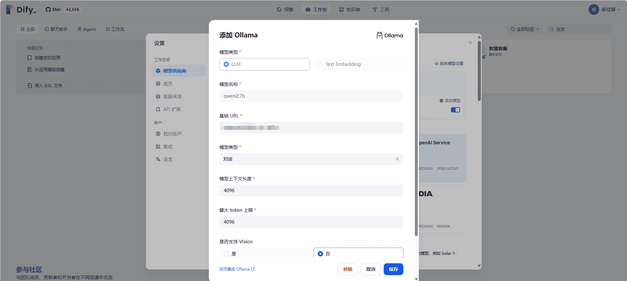Click the 我的账户 person icon
Image resolution: width=627 pixels, height=281 pixels.
[x=158, y=134]
